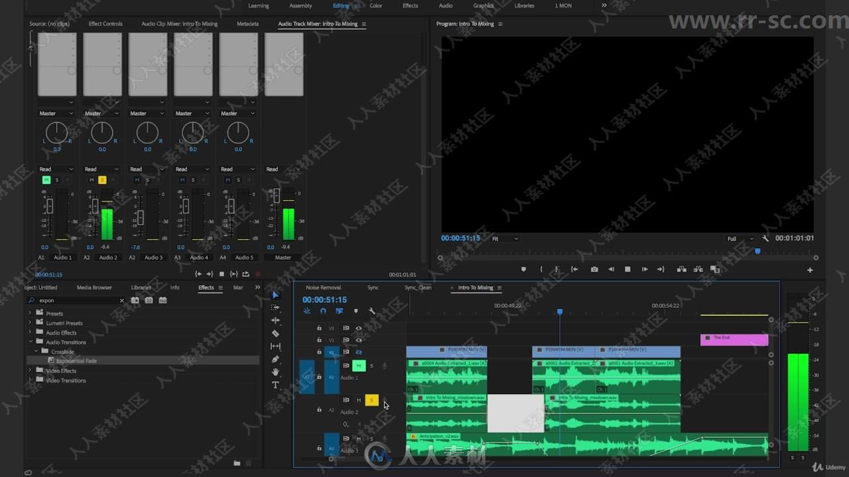The image size is (849, 477).
Task: Open Program monitor wrench settings
Action: coord(765,238)
